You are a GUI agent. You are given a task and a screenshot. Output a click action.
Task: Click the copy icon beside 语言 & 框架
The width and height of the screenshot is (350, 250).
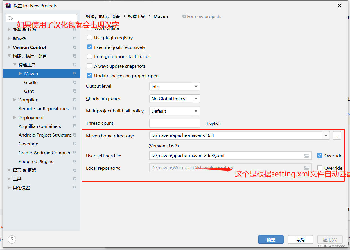pyautogui.click(x=75, y=170)
